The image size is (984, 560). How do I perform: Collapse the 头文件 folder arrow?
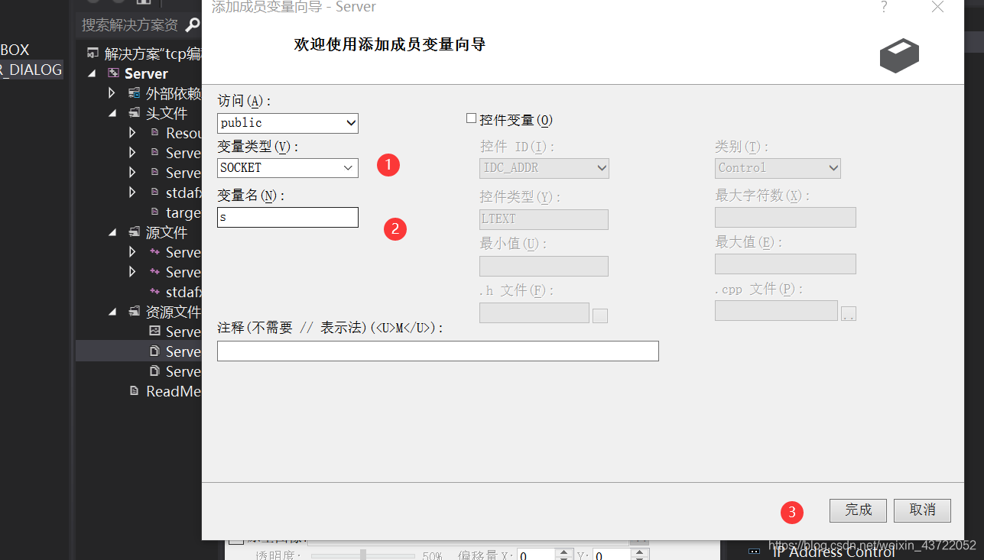[x=112, y=113]
